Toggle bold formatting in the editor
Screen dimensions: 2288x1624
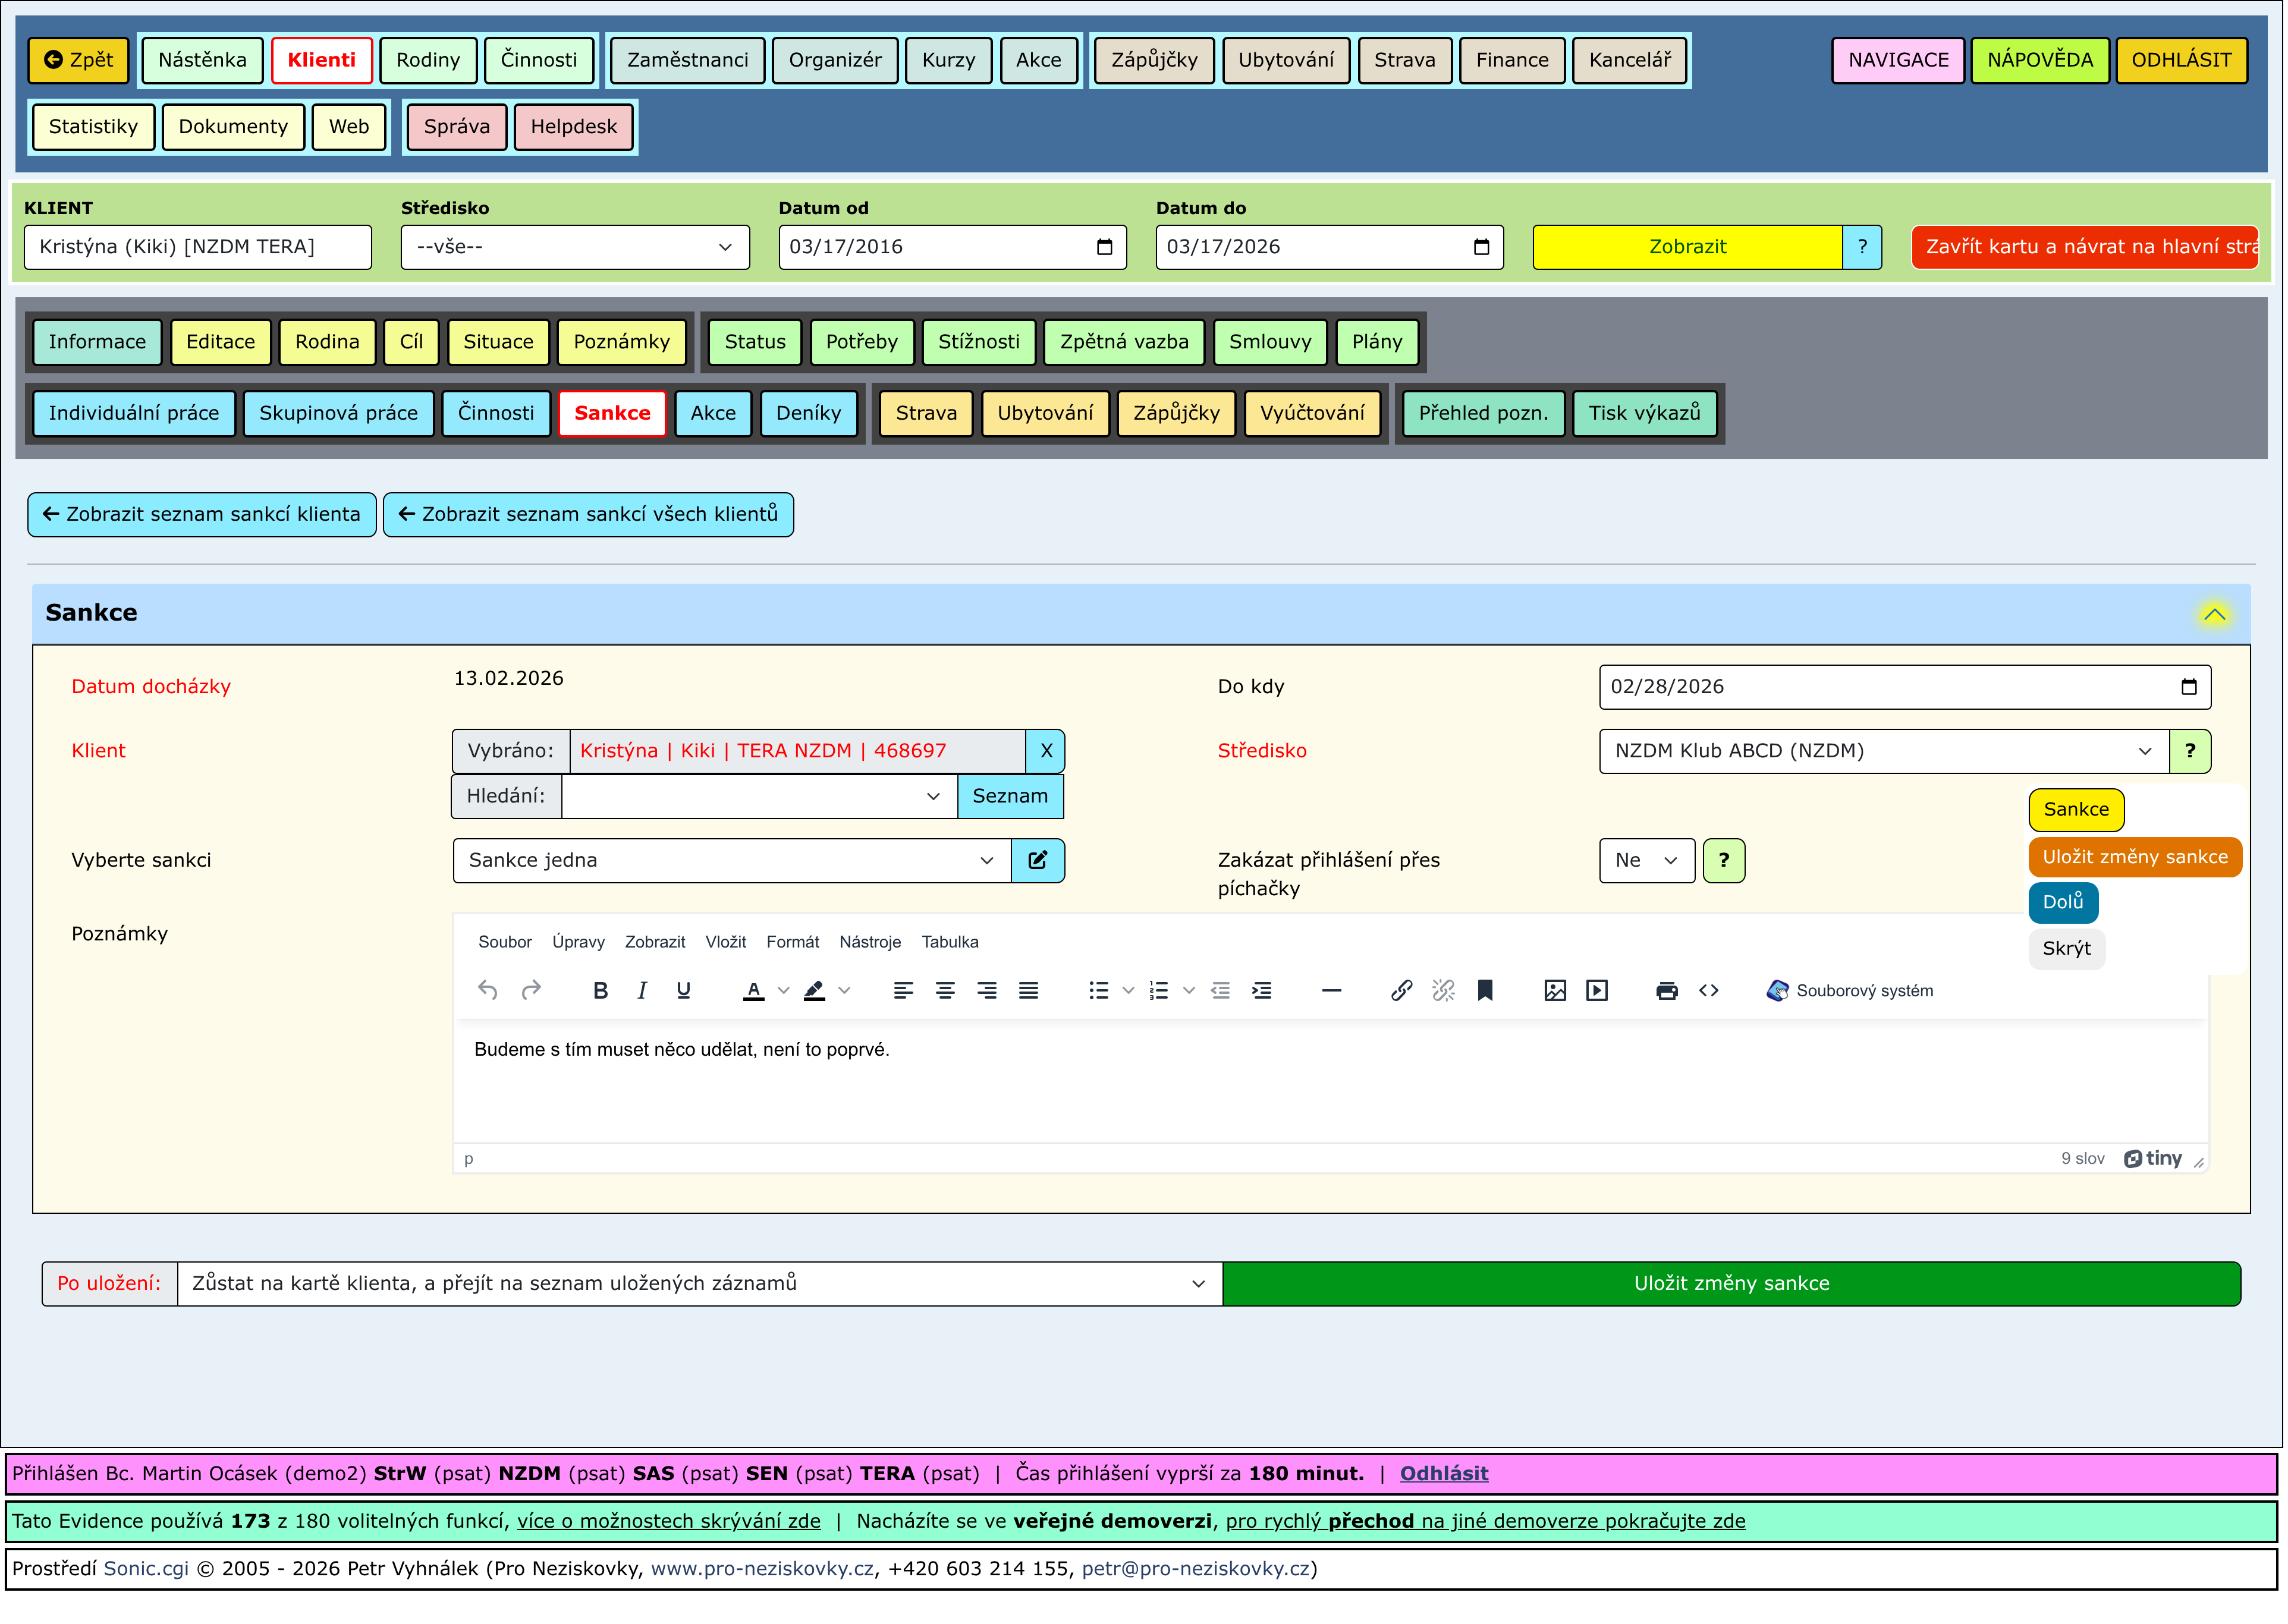pos(600,991)
